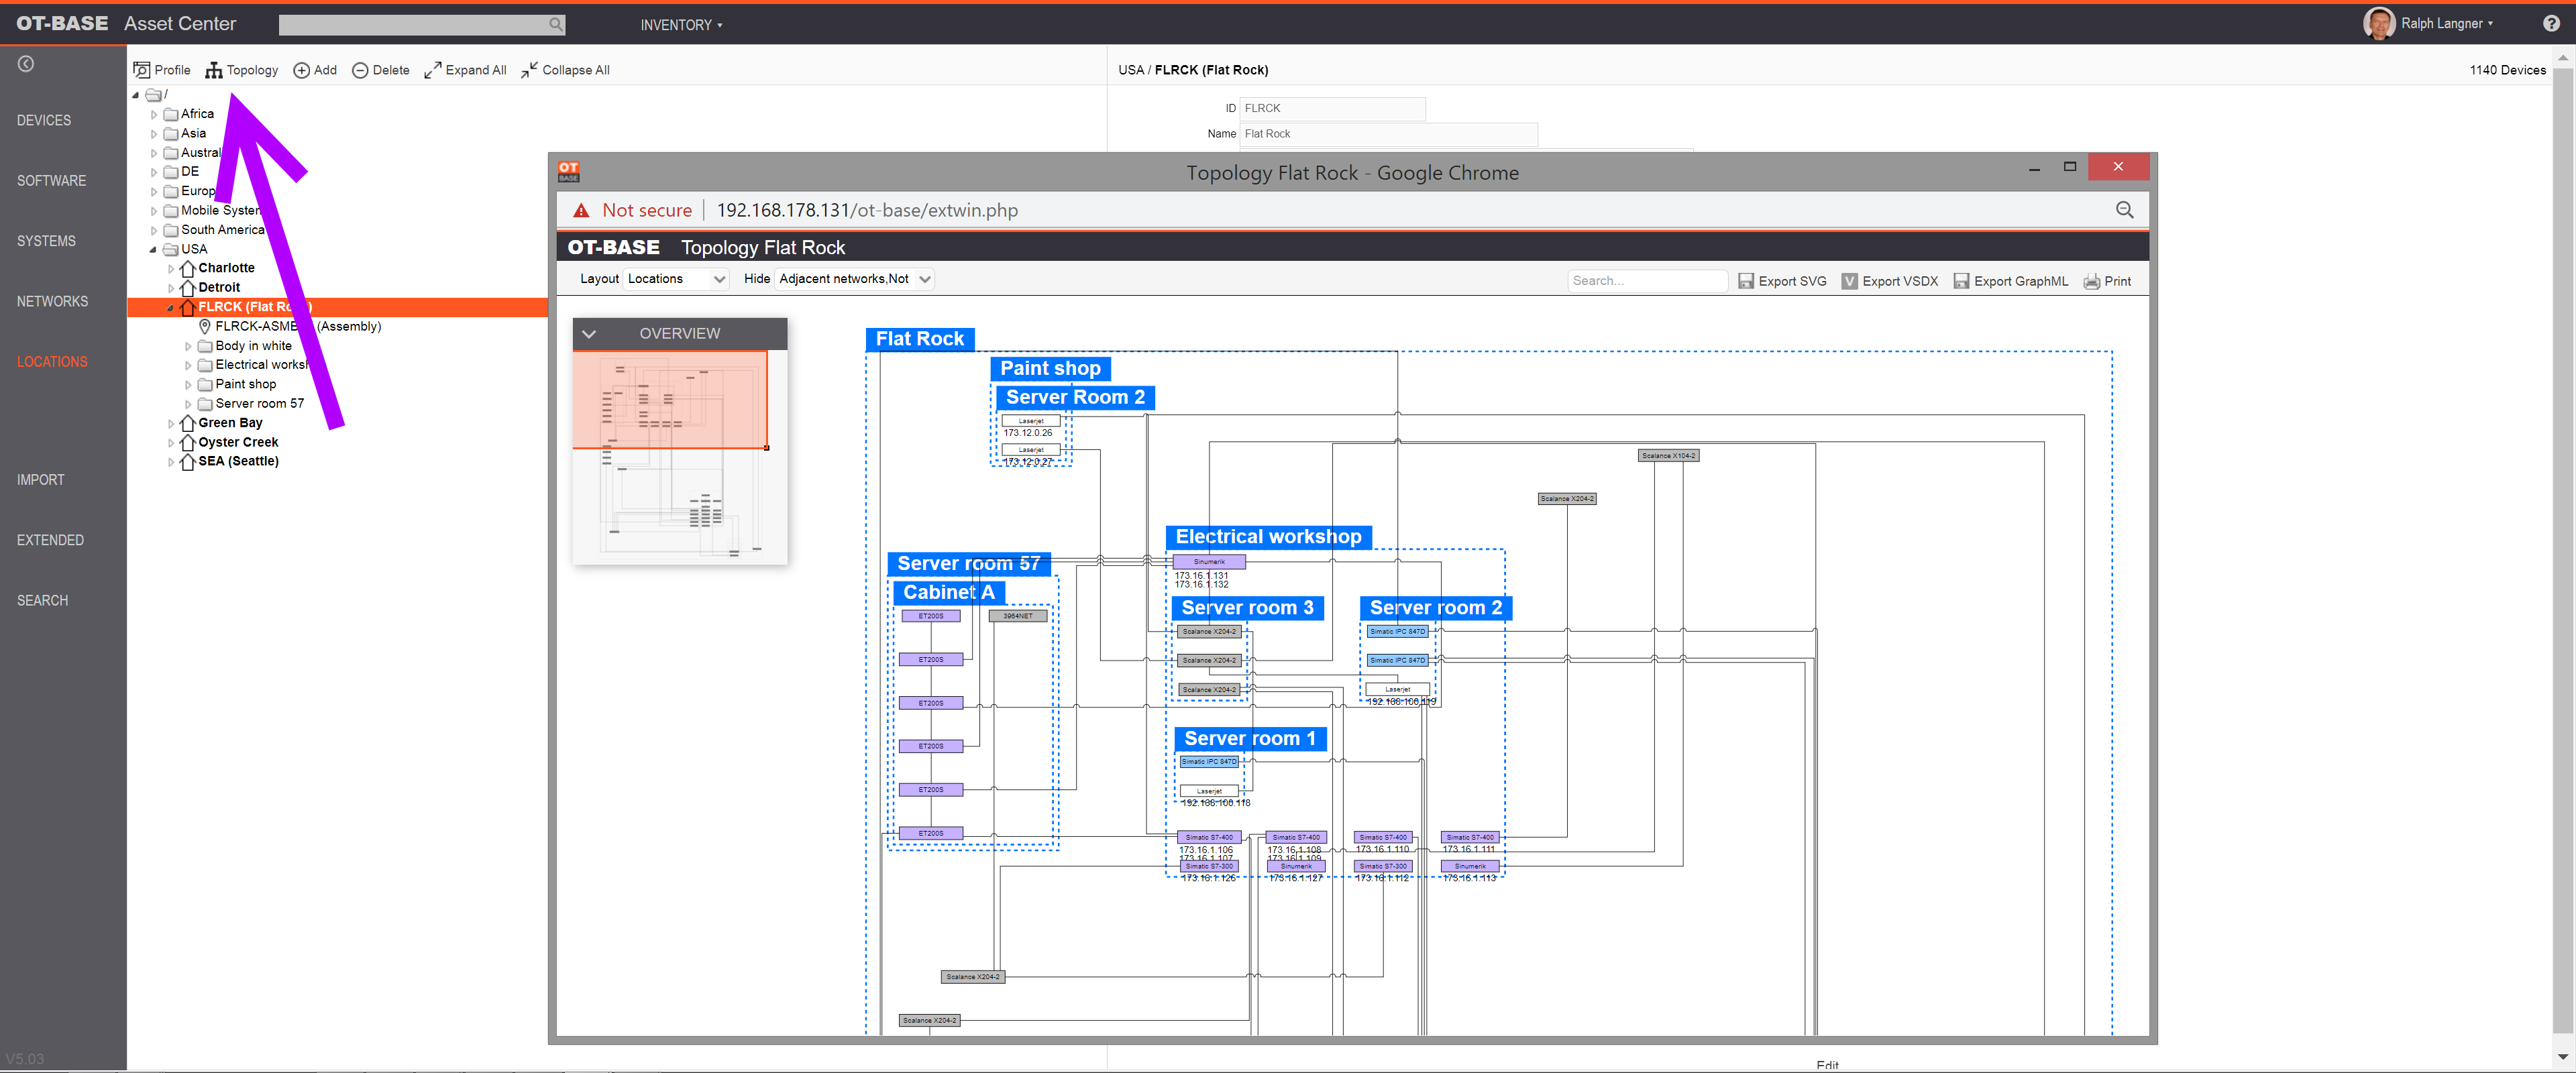Image resolution: width=2576 pixels, height=1073 pixels.
Task: Click the Electrical workshop label in diagram
Action: coord(1268,537)
